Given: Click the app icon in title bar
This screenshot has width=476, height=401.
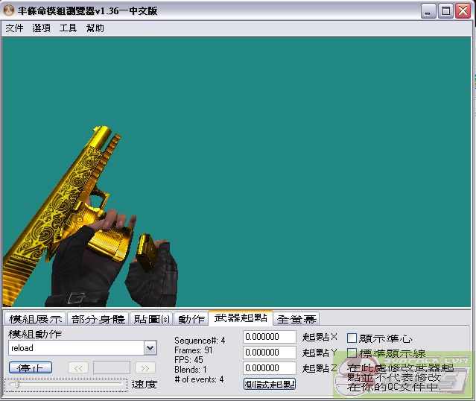Looking at the screenshot, I should (x=8, y=10).
